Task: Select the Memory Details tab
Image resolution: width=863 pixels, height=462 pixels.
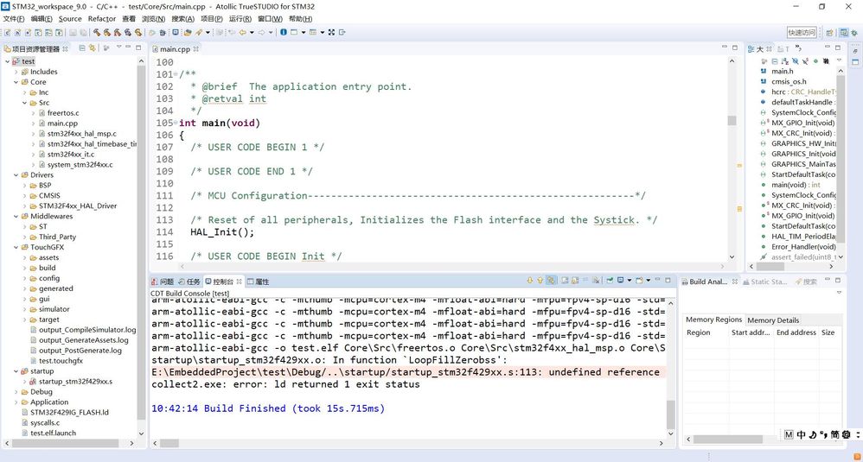Action: pyautogui.click(x=773, y=320)
